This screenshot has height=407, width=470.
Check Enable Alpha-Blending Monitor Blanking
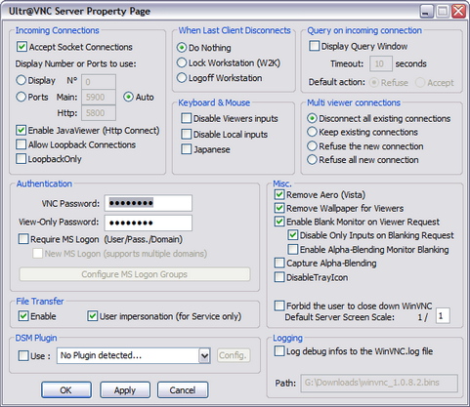[293, 249]
